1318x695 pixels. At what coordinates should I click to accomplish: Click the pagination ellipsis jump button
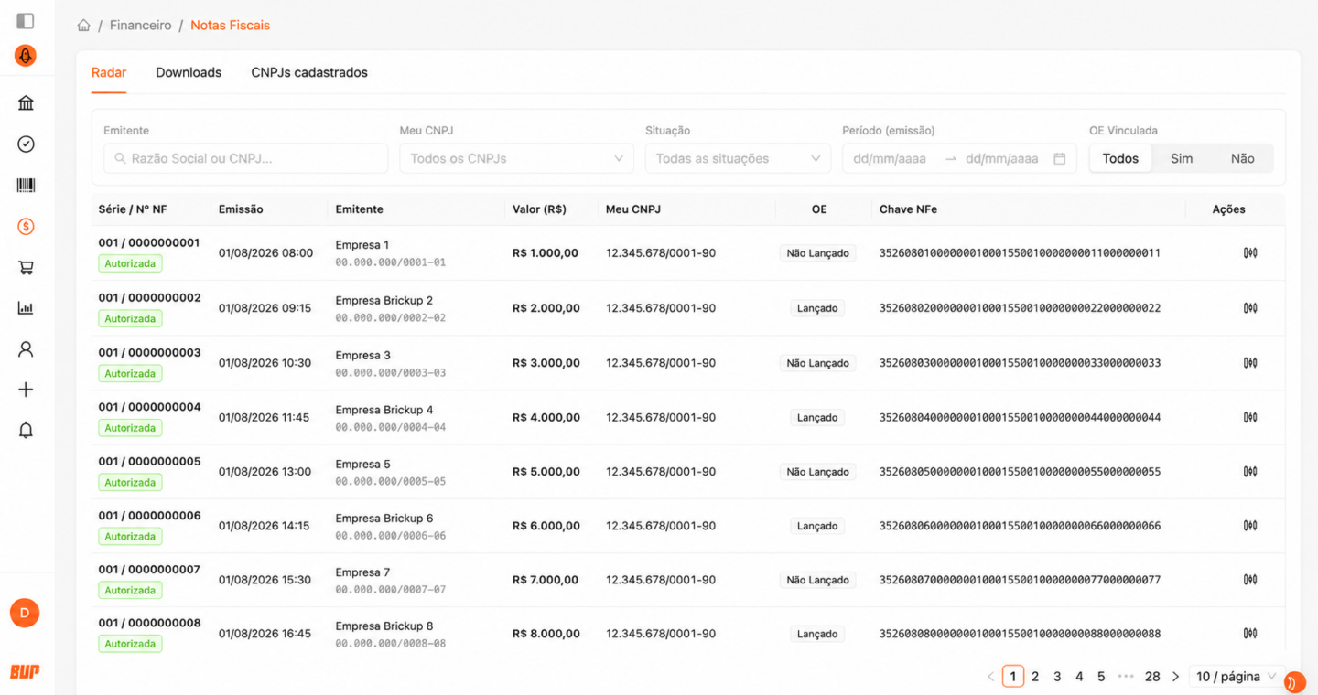click(1126, 677)
